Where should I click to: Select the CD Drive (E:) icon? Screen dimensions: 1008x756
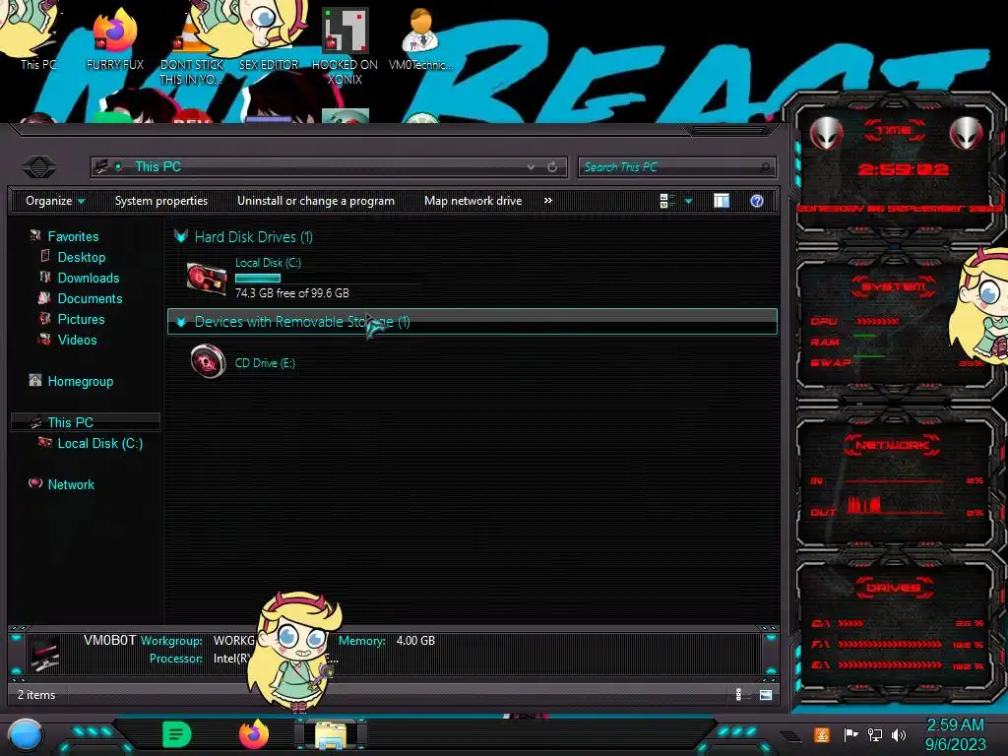(x=209, y=361)
